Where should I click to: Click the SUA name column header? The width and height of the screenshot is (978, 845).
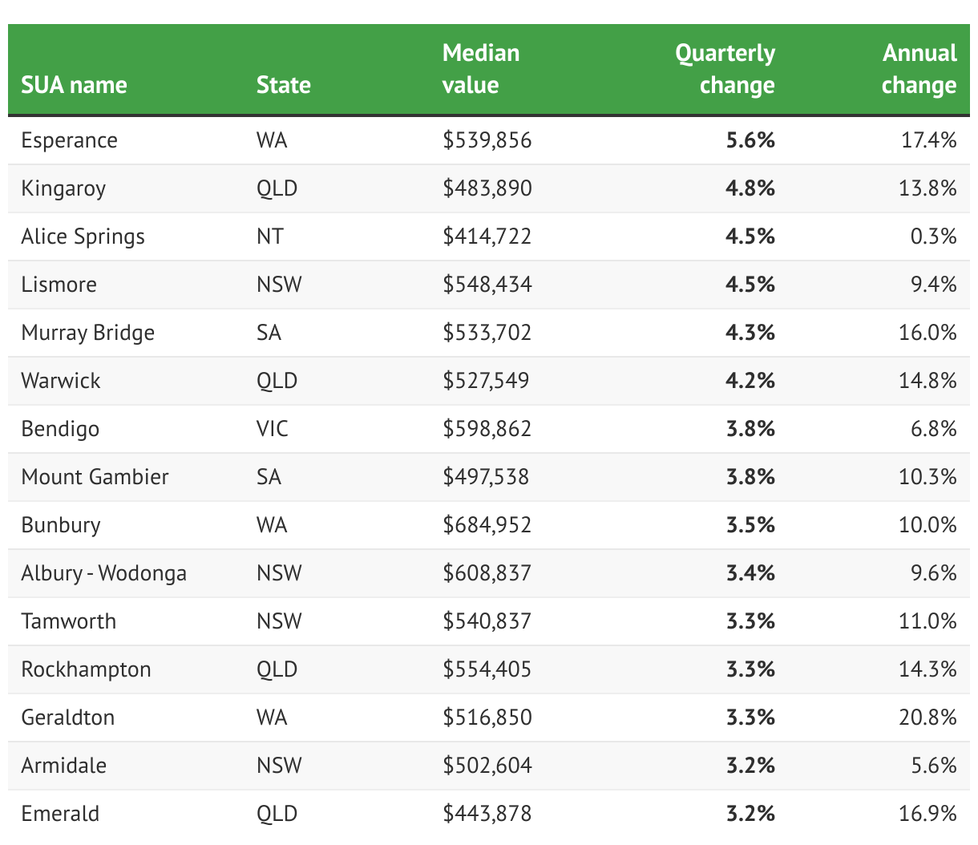74,85
